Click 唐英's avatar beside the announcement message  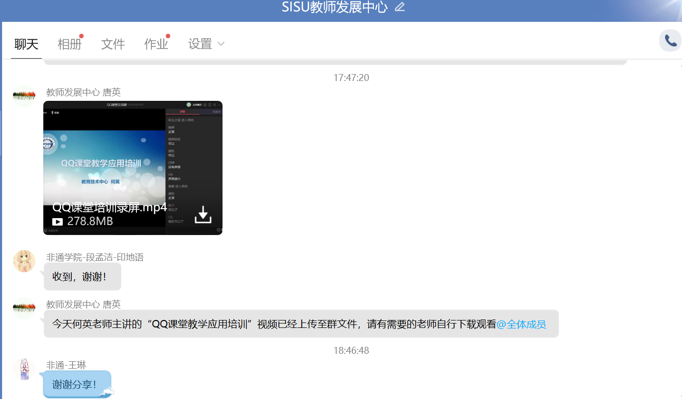[x=24, y=308]
